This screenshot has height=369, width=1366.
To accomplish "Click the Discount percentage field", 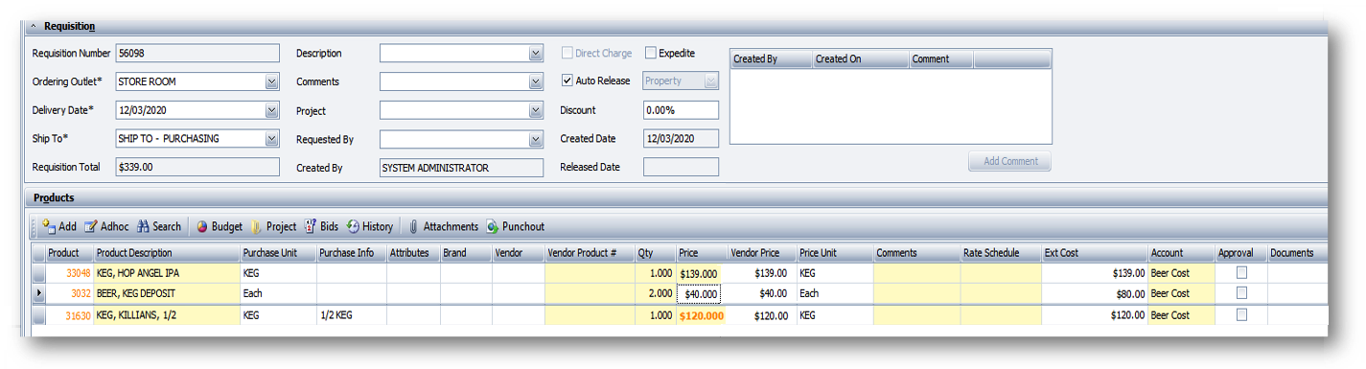I will (x=681, y=110).
